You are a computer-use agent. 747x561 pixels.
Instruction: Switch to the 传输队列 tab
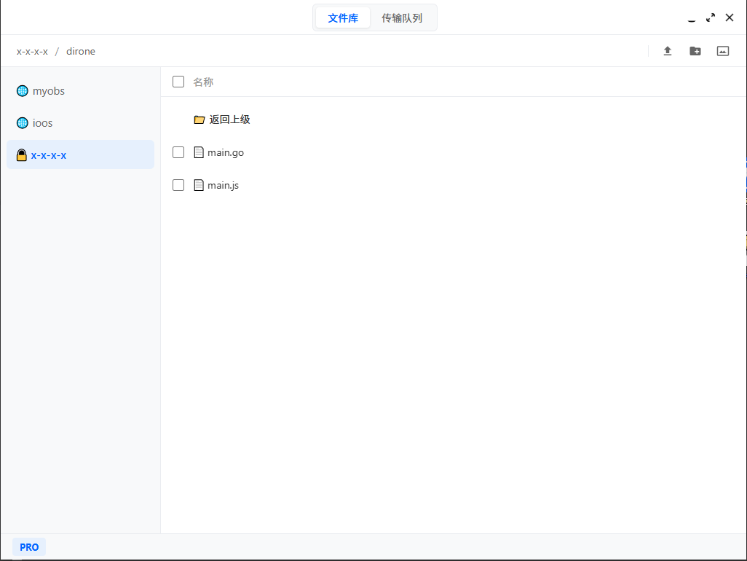(402, 18)
